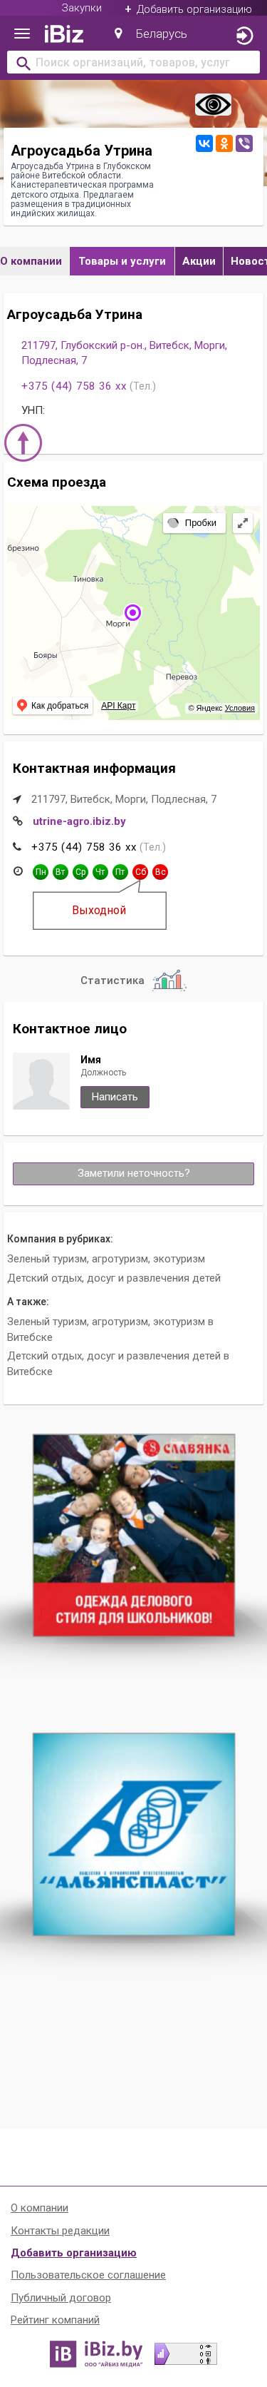267x2387 pixels.
Task: Select the Сб weekday circle
Action: tap(140, 872)
